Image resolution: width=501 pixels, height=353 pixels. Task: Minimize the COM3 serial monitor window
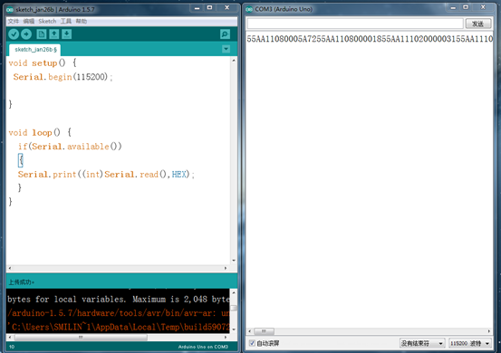click(453, 7)
